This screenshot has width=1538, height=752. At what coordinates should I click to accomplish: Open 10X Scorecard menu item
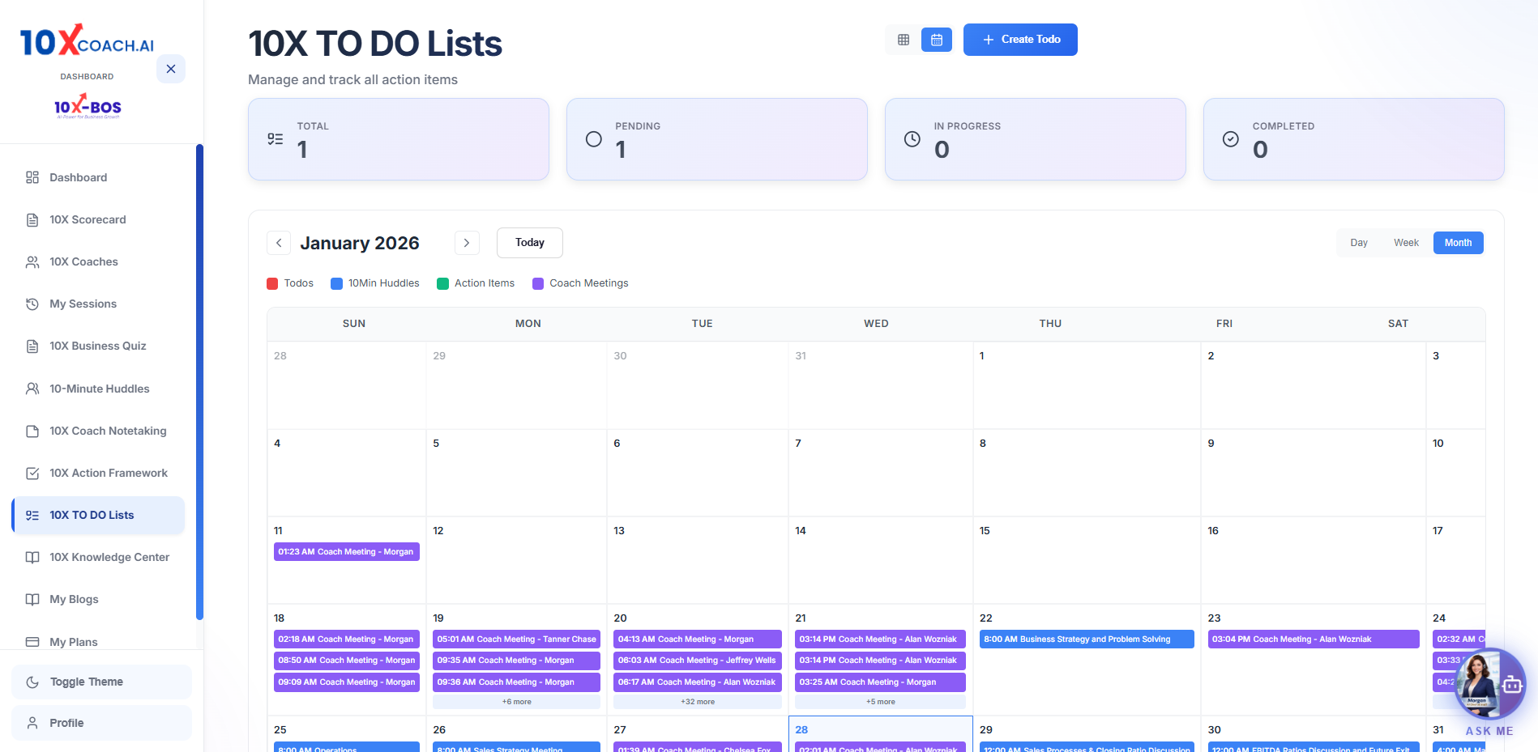[x=88, y=219]
